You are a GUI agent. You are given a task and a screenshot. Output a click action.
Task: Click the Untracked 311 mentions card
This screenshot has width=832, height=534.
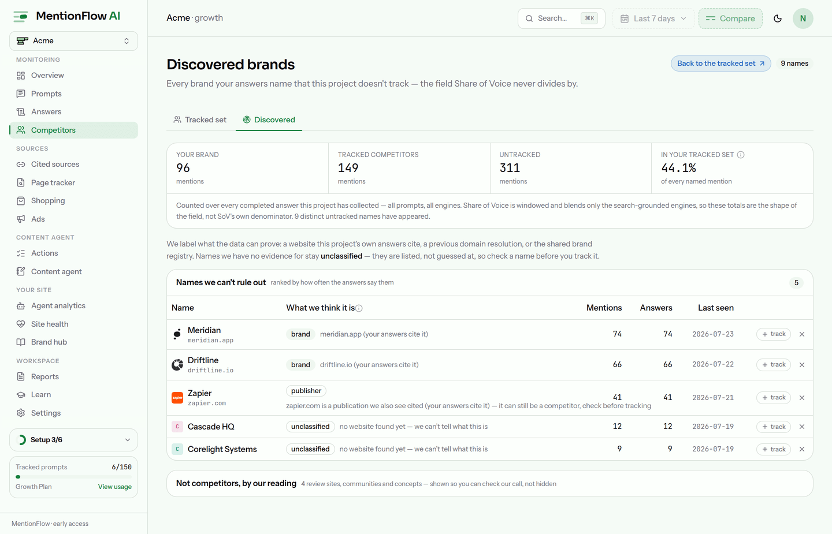(x=570, y=168)
